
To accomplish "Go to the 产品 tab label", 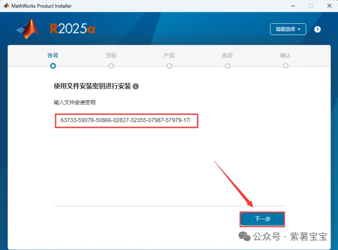I will click(x=169, y=56).
